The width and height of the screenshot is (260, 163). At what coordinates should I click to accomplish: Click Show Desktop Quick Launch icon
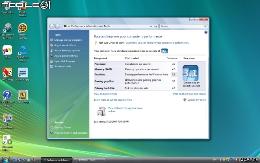(x=15, y=160)
